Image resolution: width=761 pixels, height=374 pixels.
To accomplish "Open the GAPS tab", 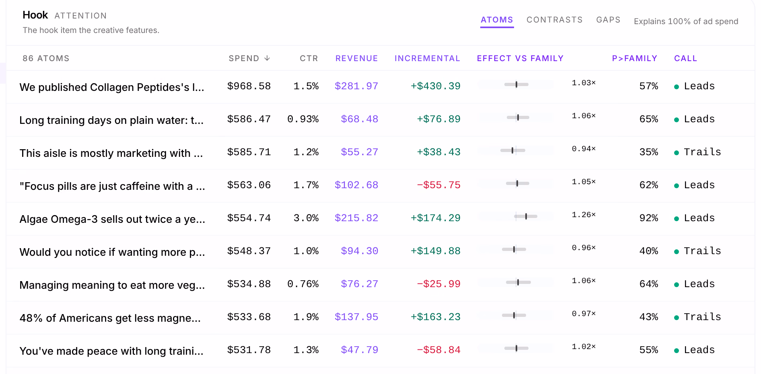I will pos(608,20).
